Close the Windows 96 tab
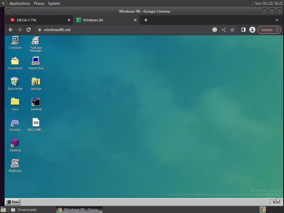The height and width of the screenshot is (213, 284). (135, 20)
